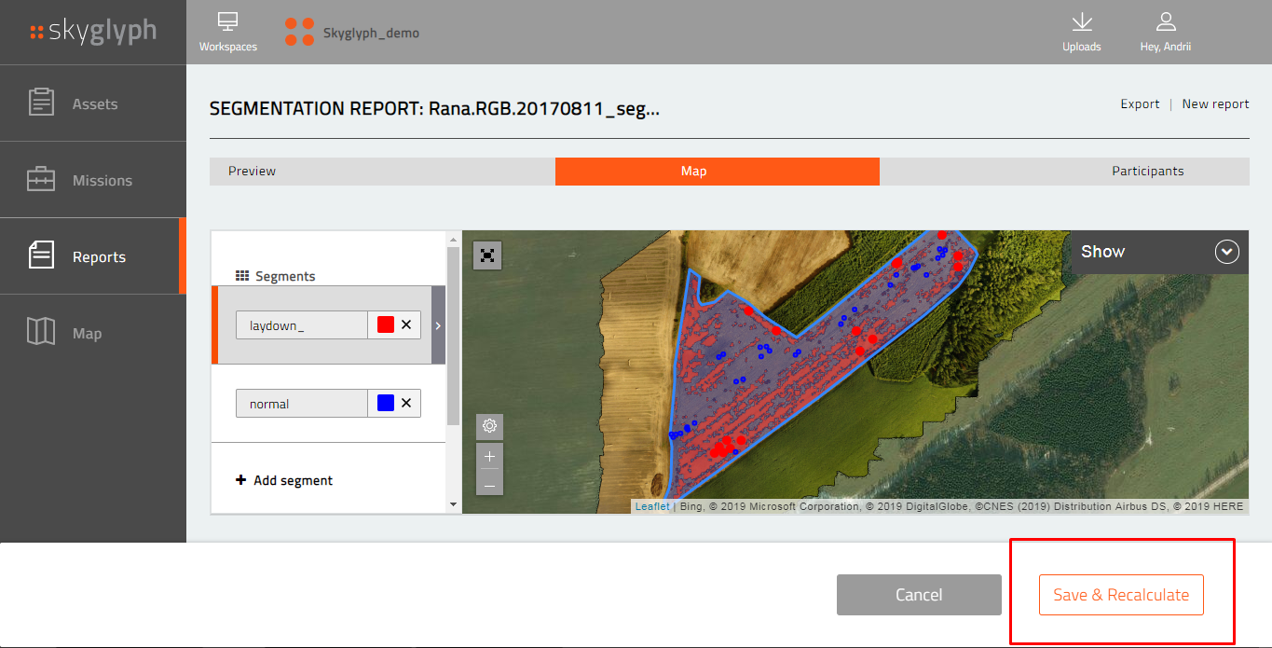Open Reports in the sidebar
The width and height of the screenshot is (1272, 648).
(x=93, y=256)
